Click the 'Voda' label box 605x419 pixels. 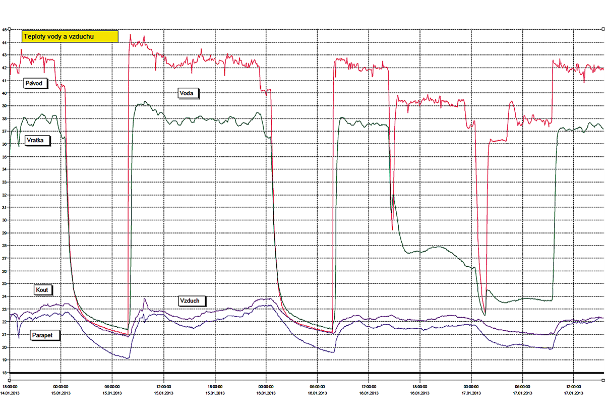189,93
